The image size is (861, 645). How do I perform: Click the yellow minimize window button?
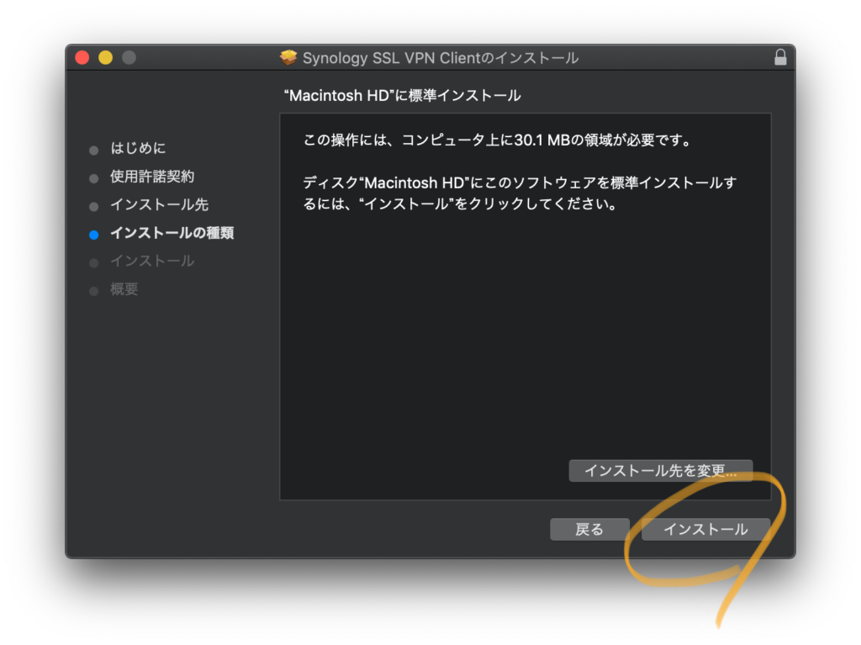click(x=105, y=58)
